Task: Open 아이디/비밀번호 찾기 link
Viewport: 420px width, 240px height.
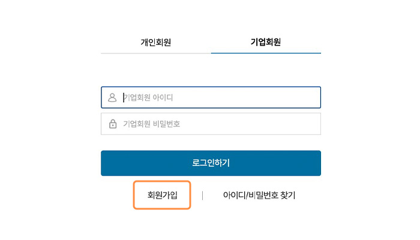Action: 259,195
